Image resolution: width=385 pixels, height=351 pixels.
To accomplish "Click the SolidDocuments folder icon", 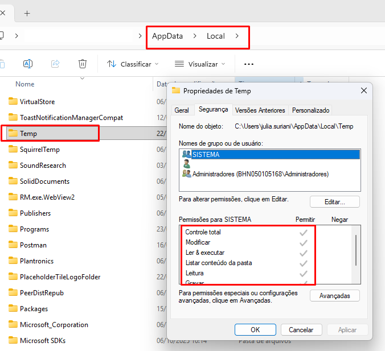I will tap(13, 181).
